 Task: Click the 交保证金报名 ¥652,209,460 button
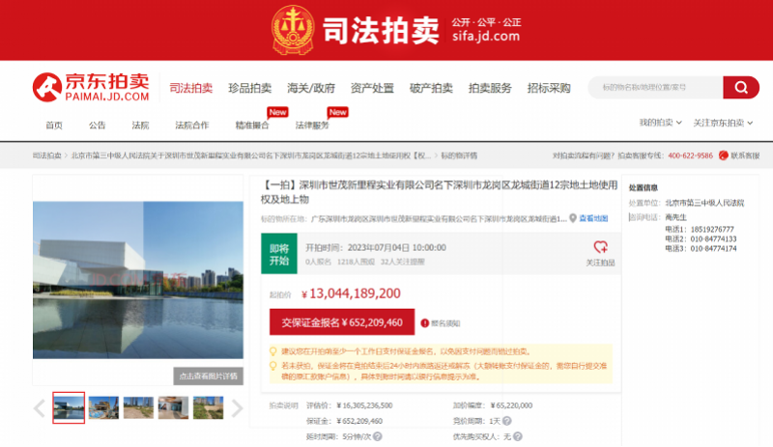pyautogui.click(x=342, y=322)
